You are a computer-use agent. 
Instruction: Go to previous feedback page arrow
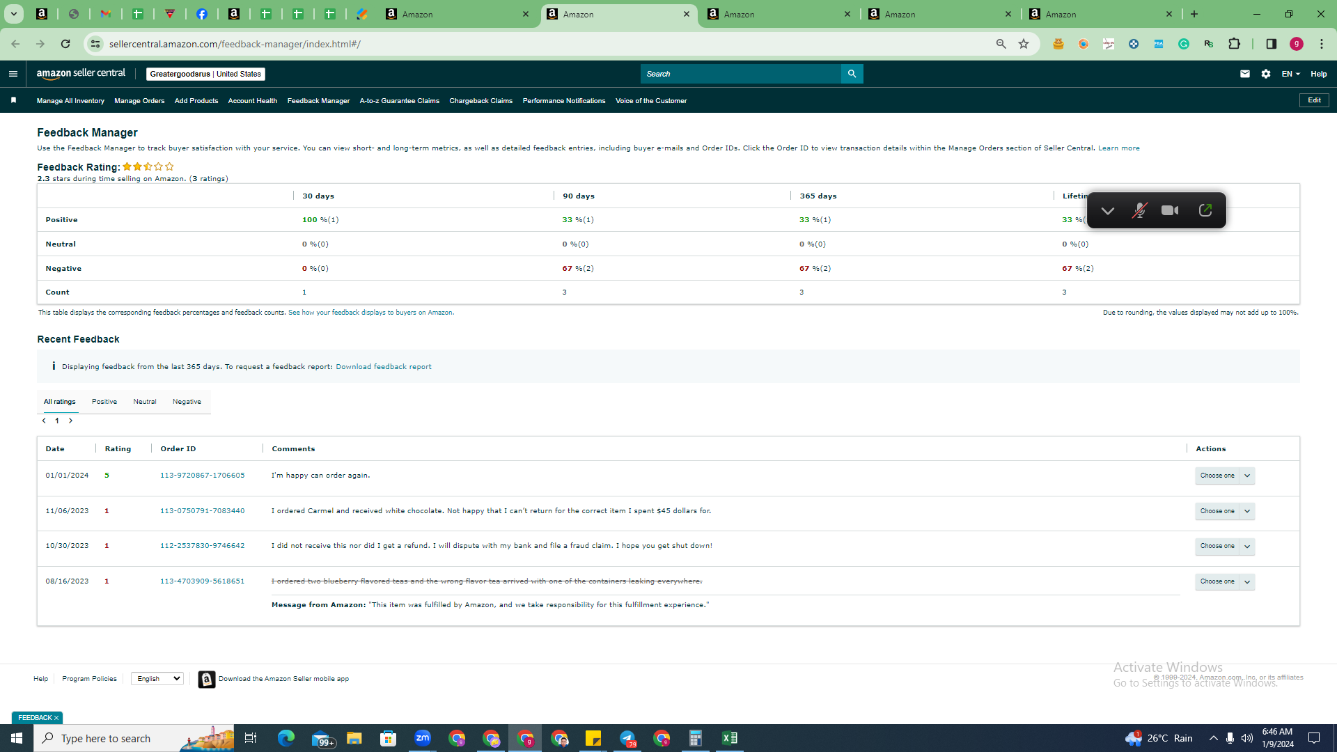point(44,421)
